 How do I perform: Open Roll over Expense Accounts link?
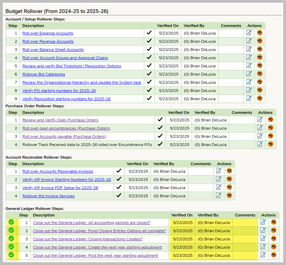(x=47, y=33)
